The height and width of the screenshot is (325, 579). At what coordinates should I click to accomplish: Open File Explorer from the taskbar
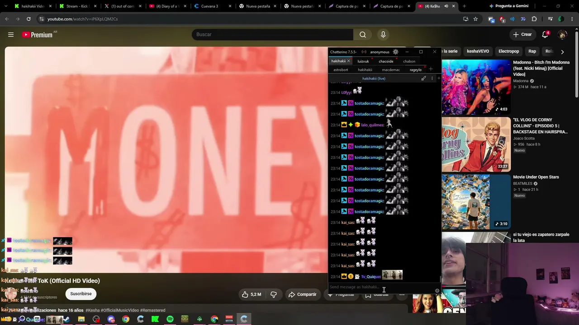coord(81,320)
